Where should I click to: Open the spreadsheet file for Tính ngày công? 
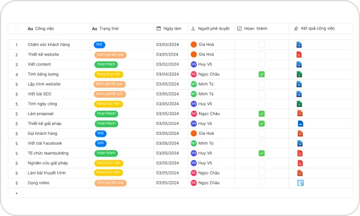coord(299,104)
